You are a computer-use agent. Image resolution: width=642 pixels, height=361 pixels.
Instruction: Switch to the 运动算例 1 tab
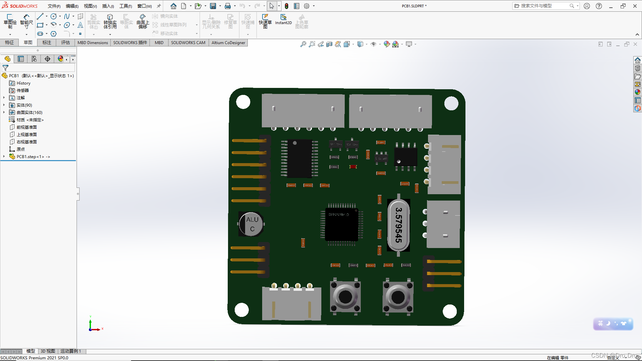[x=71, y=351]
